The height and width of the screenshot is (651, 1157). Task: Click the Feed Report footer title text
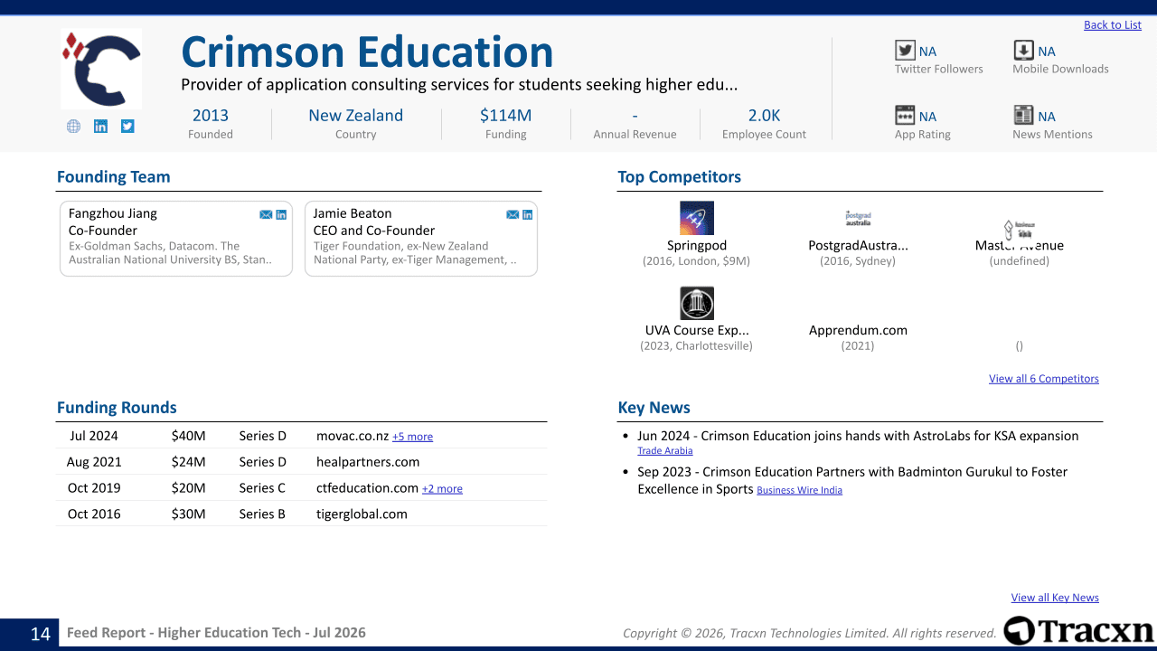point(216,633)
